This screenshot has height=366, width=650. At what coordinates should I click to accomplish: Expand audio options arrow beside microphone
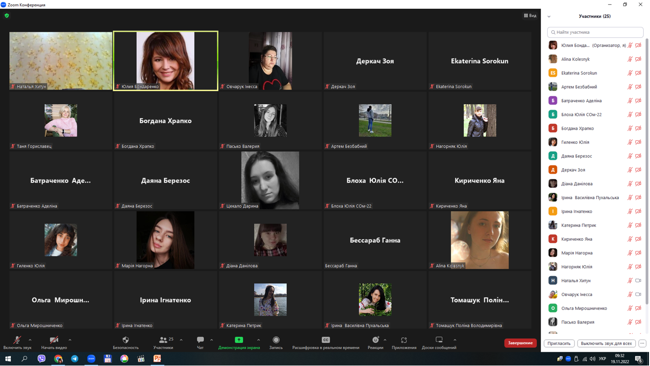[30, 340]
